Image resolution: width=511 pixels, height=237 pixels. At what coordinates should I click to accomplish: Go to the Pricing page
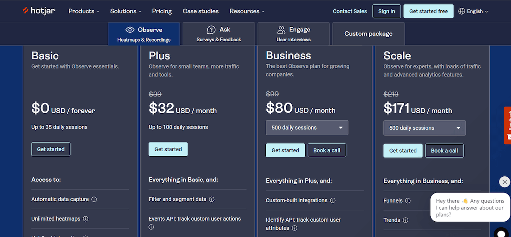[162, 11]
